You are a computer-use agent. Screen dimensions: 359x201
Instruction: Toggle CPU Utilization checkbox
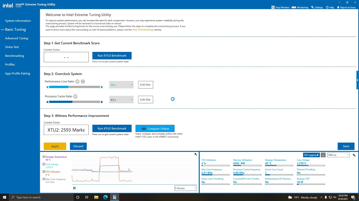pyautogui.click(x=44, y=172)
